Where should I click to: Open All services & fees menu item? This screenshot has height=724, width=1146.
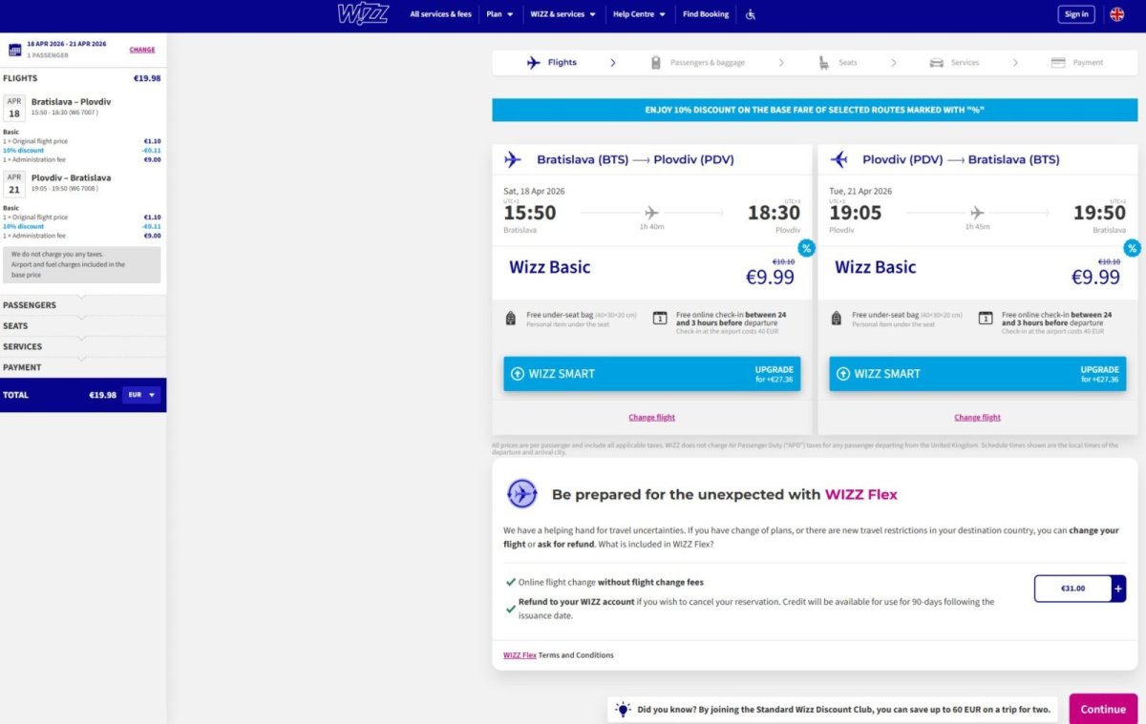tap(440, 14)
